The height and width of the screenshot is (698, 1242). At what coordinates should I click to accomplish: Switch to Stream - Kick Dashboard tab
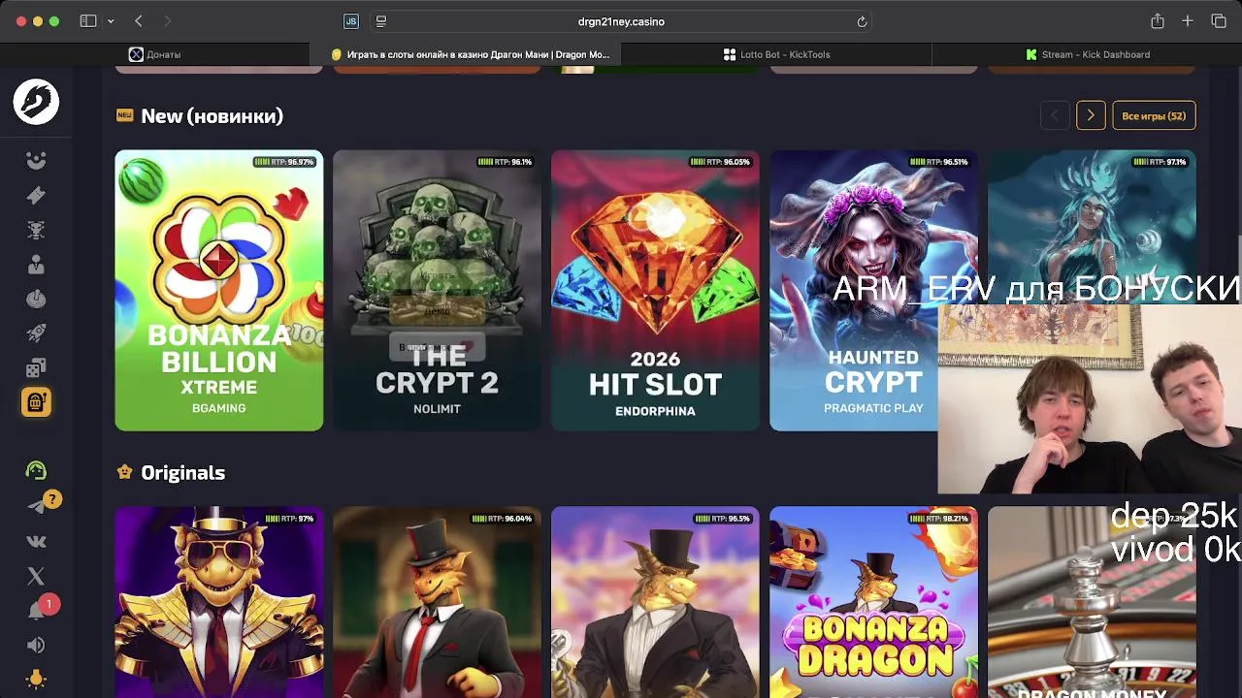point(1087,54)
